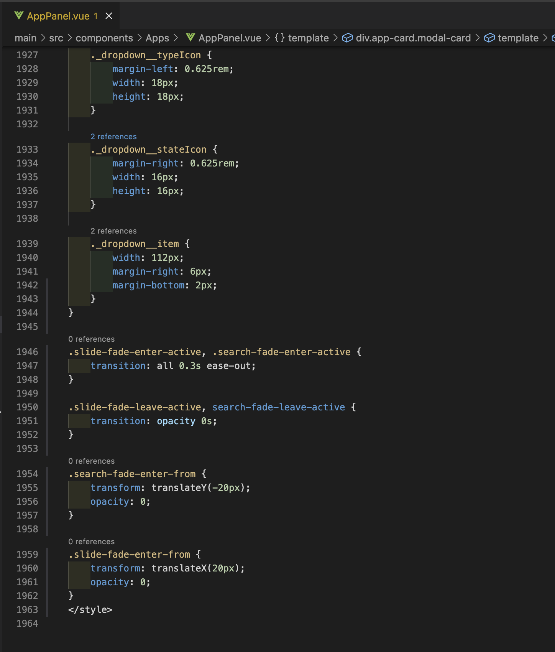This screenshot has width=555, height=652.
Task: Open the Apps breadcrumb folder
Action: pyautogui.click(x=157, y=38)
